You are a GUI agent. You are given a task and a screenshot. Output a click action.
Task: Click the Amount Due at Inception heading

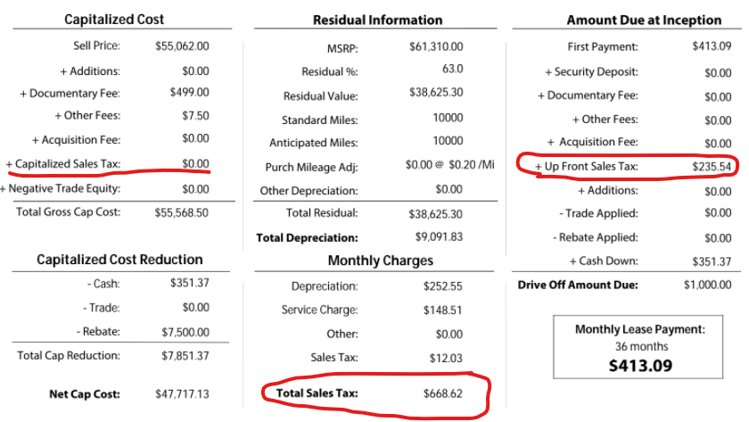(x=644, y=20)
